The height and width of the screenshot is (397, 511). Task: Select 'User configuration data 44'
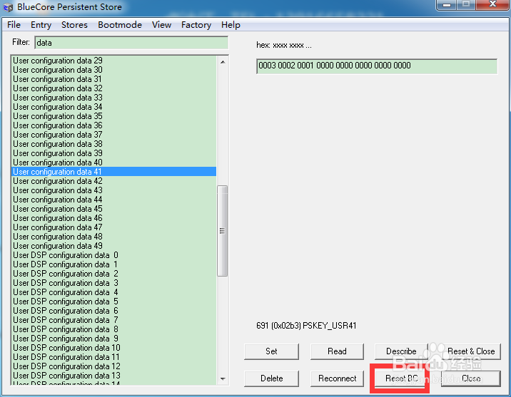[x=113, y=200]
